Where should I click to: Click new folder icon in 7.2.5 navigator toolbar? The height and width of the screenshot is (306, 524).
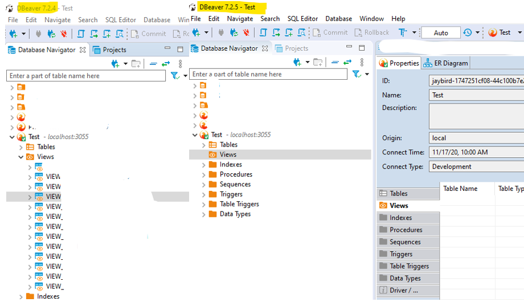[318, 62]
